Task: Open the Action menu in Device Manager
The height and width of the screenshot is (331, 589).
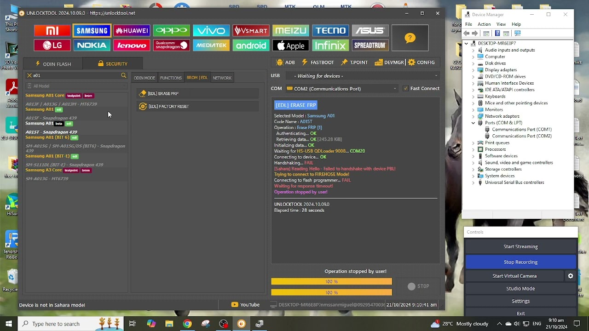Action: 484,24
